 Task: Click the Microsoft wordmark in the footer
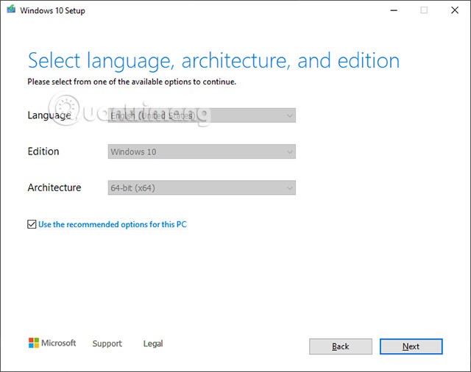coord(59,343)
